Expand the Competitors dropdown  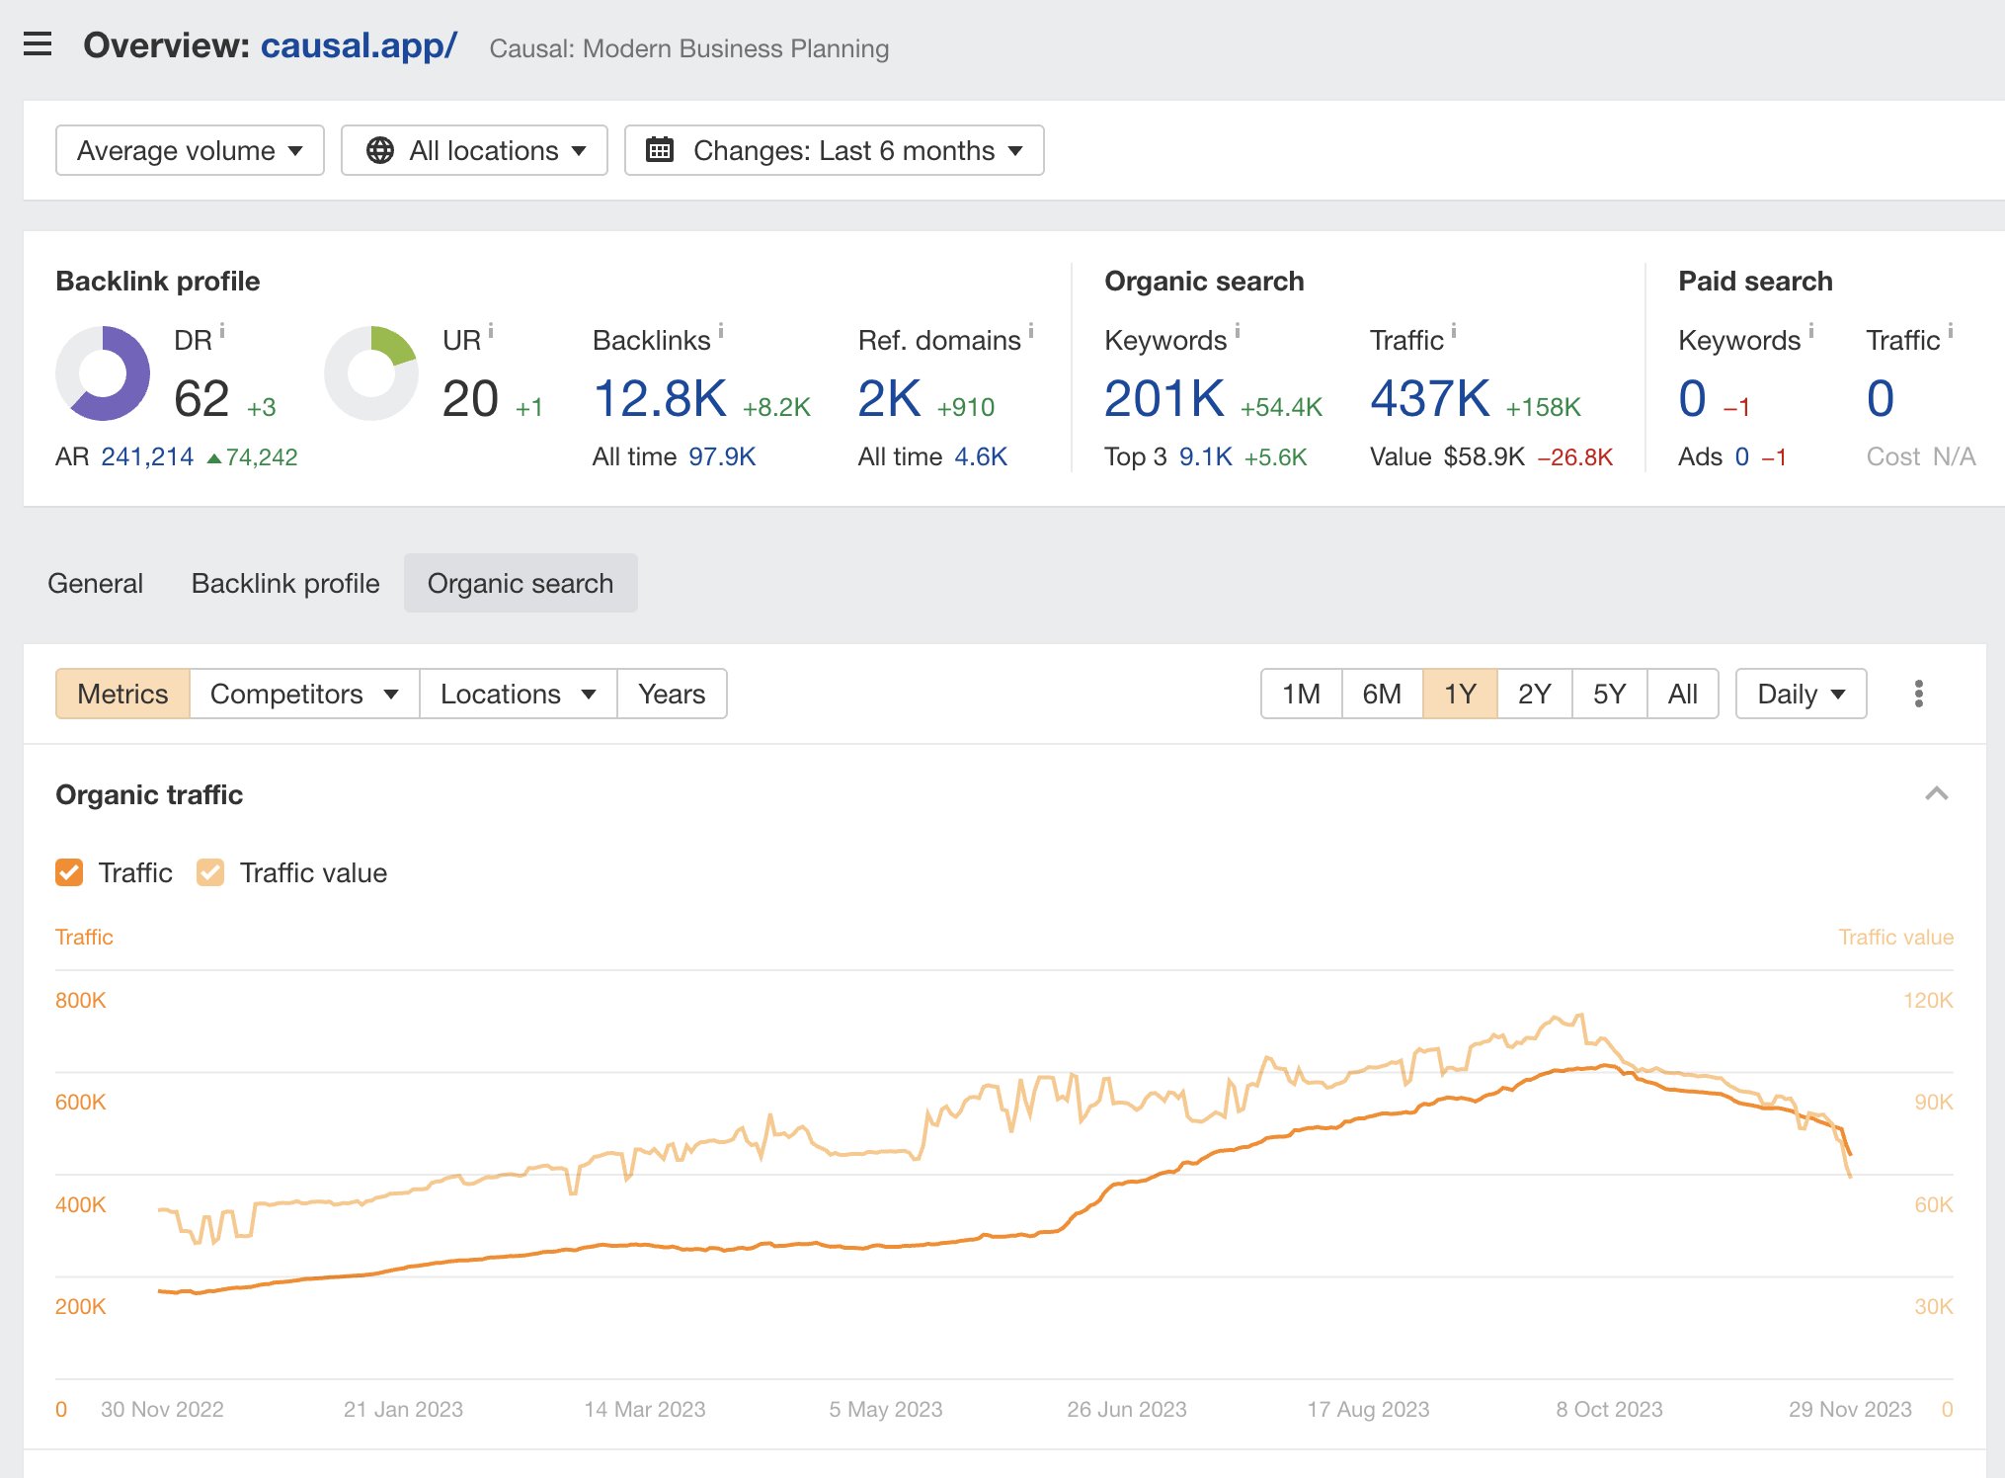304,694
